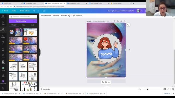Select the woman face photo thumbnail in uploads

point(19,32)
